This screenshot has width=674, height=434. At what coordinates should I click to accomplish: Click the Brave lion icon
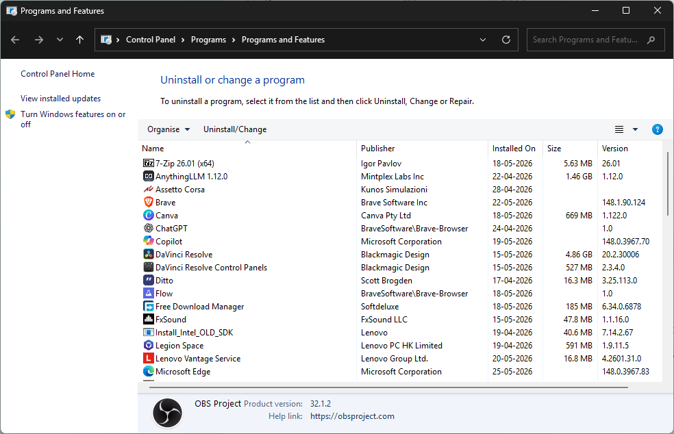[x=149, y=202]
